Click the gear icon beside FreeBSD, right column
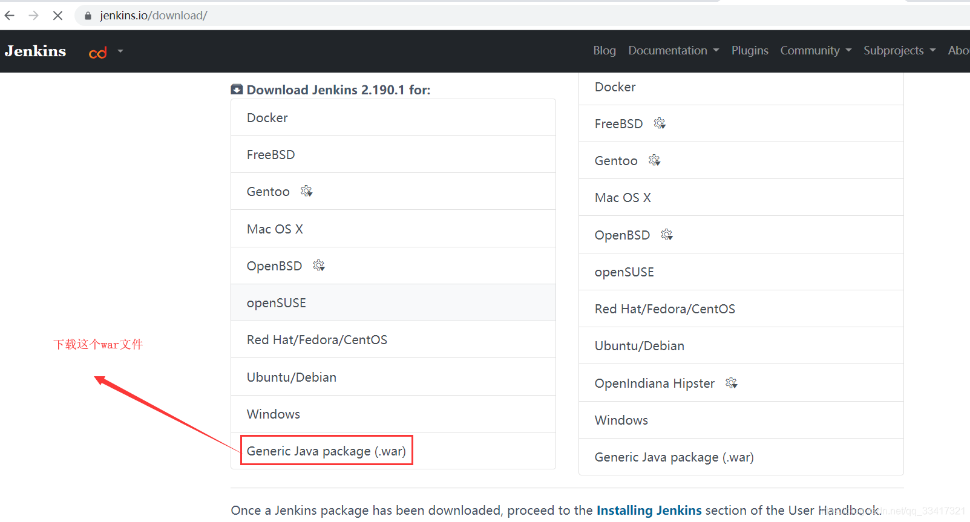Screen dimensions: 970x522 [x=660, y=123]
